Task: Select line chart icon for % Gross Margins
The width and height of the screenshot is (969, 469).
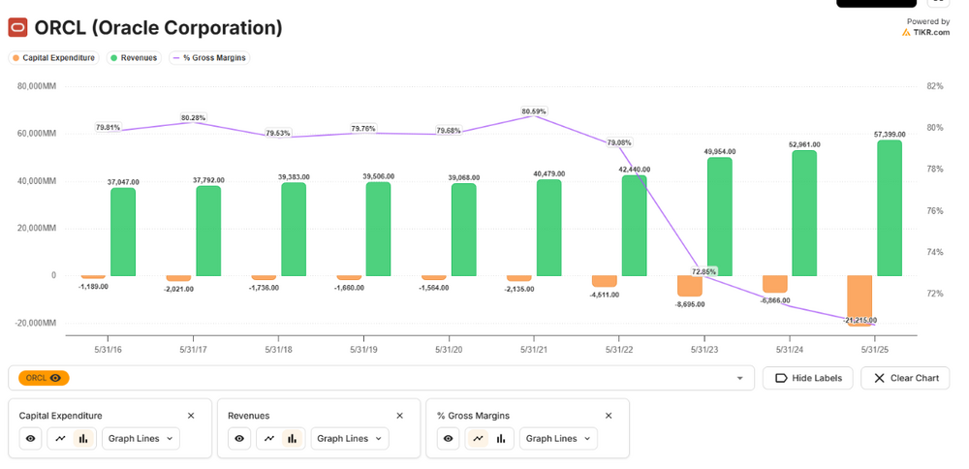Action: [x=478, y=439]
